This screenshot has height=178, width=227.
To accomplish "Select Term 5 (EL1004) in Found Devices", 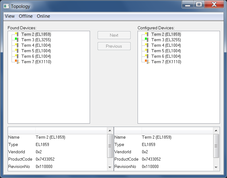I will 36,51.
